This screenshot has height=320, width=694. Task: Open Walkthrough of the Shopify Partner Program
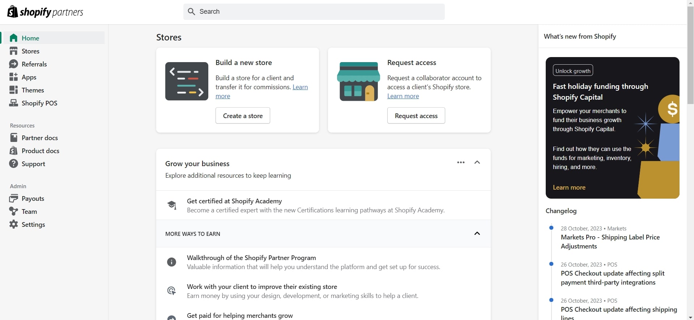tap(251, 258)
